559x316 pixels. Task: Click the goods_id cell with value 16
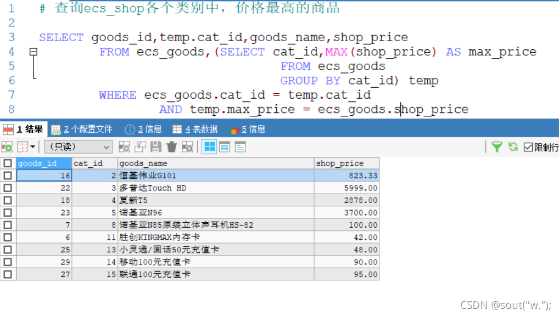click(44, 176)
